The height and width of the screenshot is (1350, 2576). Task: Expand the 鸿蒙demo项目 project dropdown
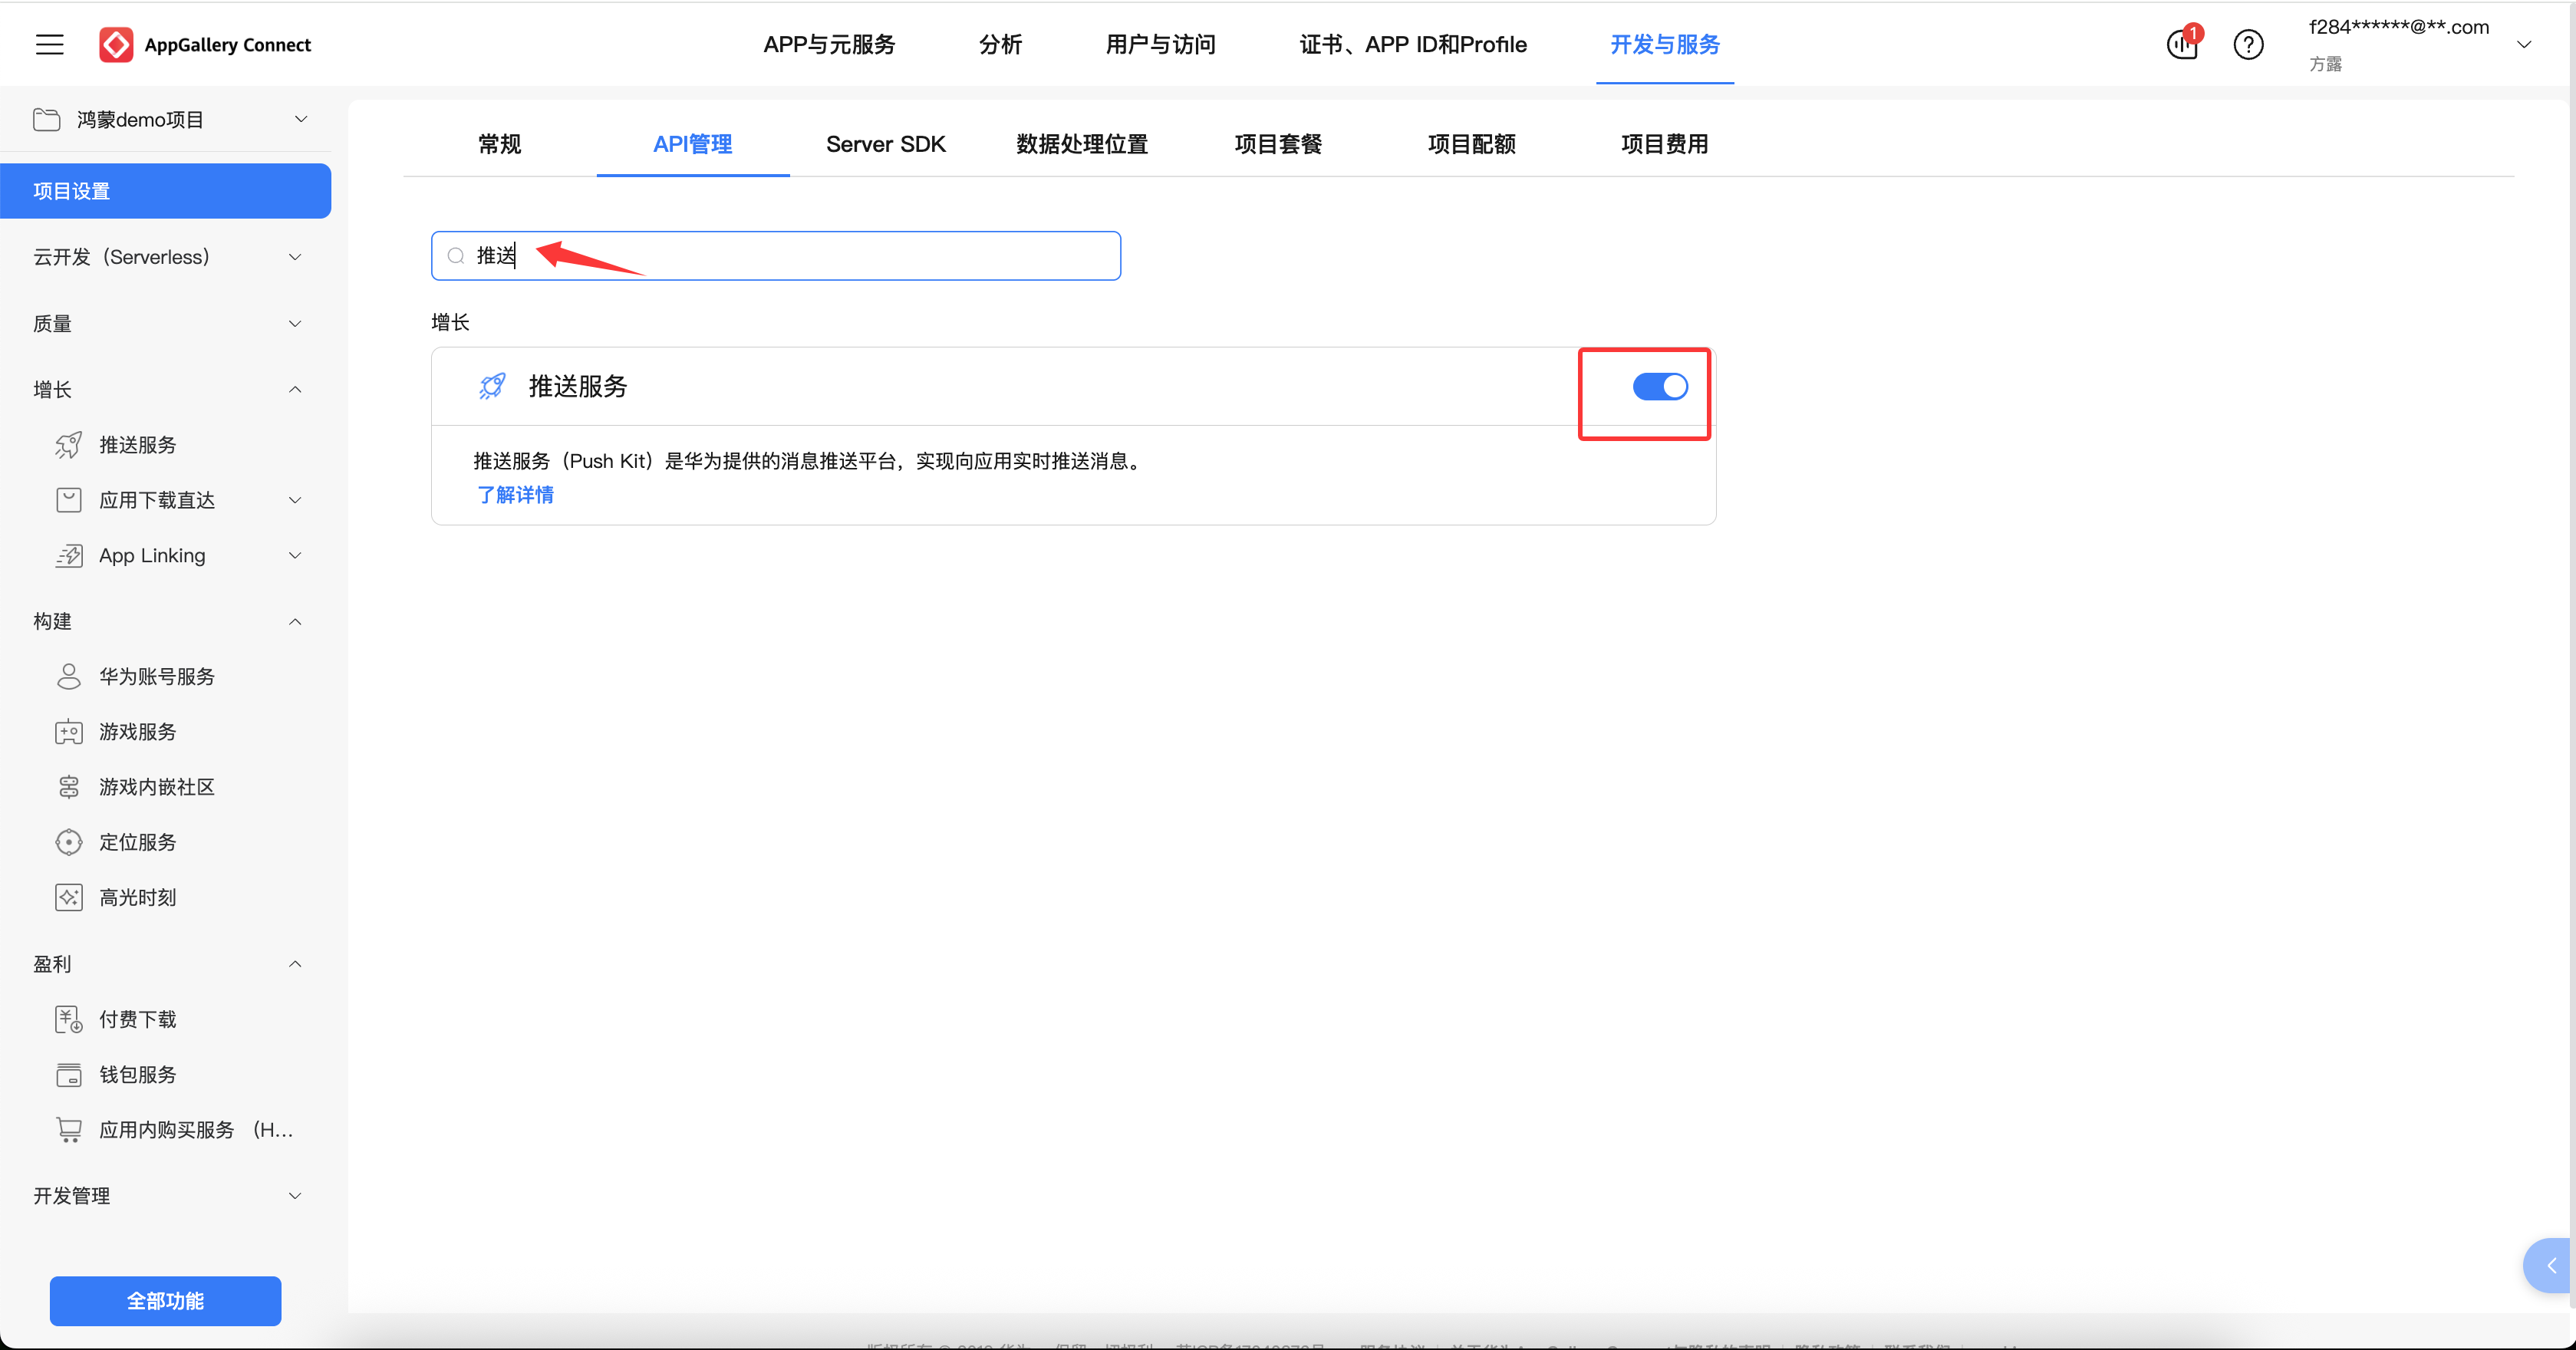[x=300, y=119]
